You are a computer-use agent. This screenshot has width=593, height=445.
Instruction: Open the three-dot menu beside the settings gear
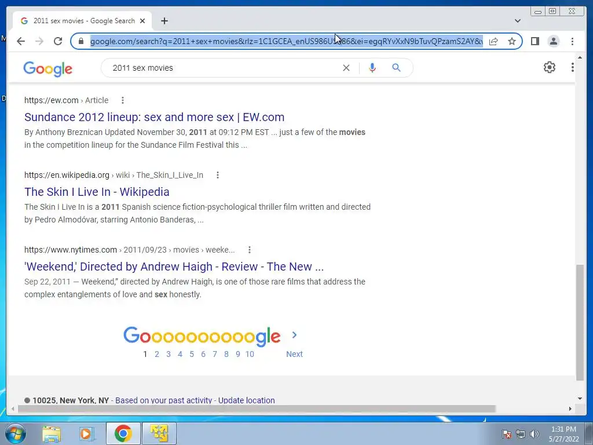572,67
